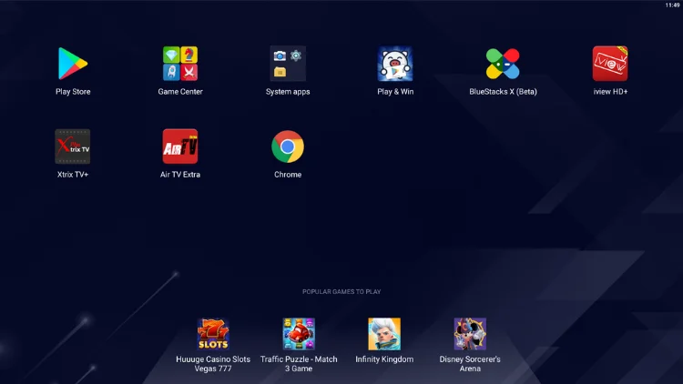Click the "BlueStacks X (Beta)" text label
683x384 pixels.
pos(503,92)
